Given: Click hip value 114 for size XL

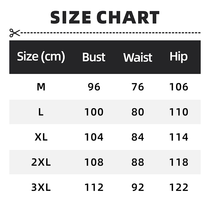Looking at the screenshot, I should pyautogui.click(x=179, y=137).
